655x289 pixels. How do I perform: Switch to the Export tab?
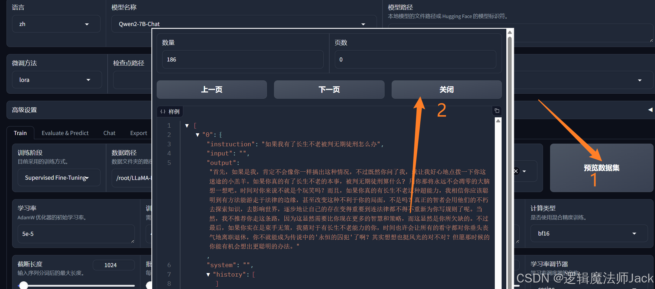[139, 133]
